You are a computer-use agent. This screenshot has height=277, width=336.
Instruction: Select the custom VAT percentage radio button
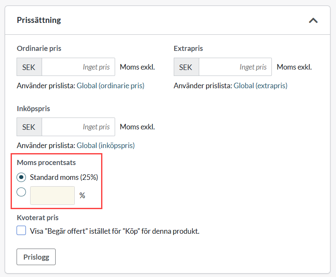(x=21, y=193)
